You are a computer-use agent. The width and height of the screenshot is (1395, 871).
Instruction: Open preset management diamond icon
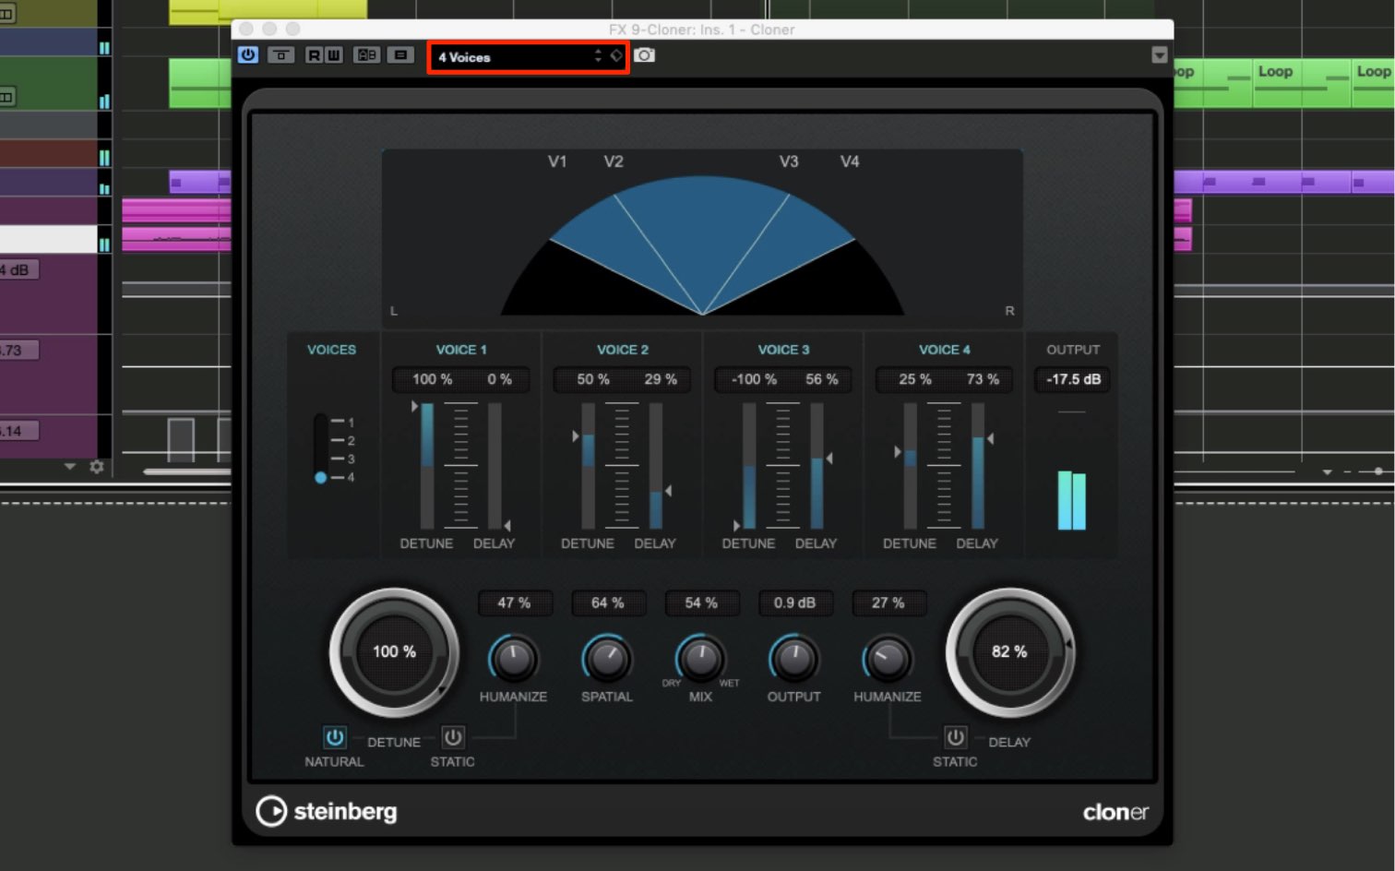[x=616, y=56]
